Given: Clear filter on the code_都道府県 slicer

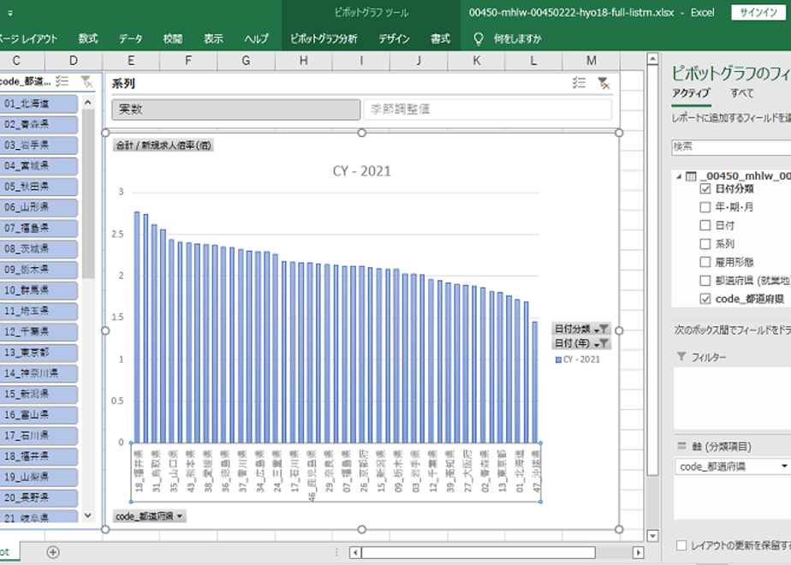Looking at the screenshot, I should coord(86,81).
